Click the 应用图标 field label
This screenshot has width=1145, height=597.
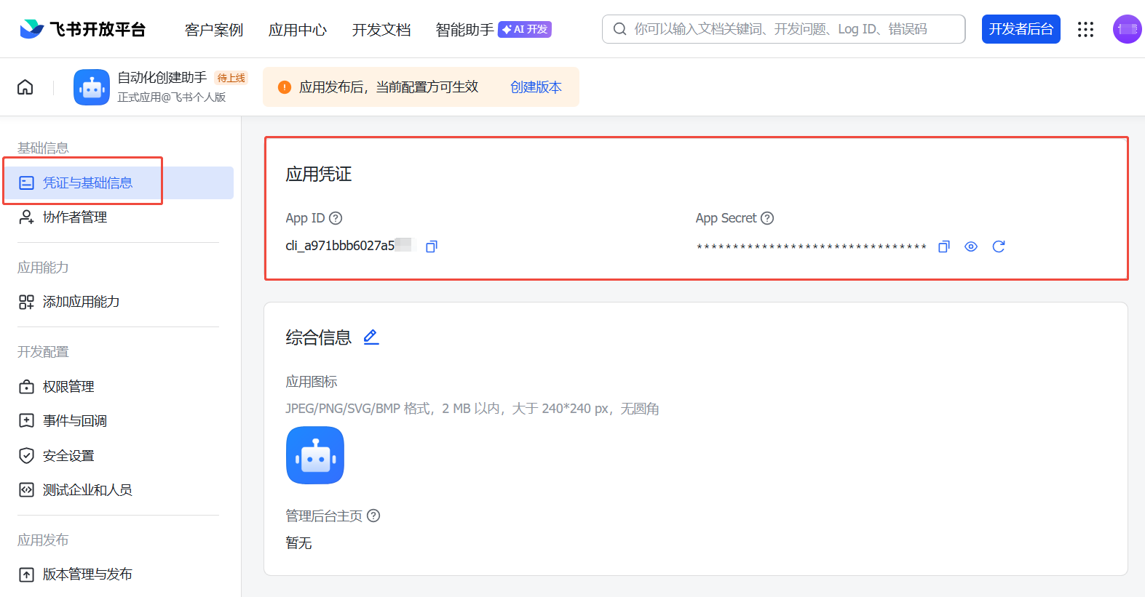point(312,382)
